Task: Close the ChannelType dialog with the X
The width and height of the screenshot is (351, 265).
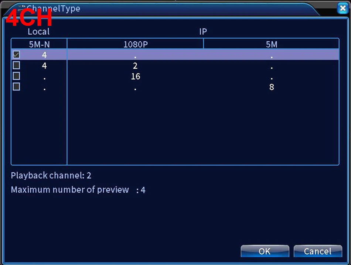Action: [x=343, y=8]
